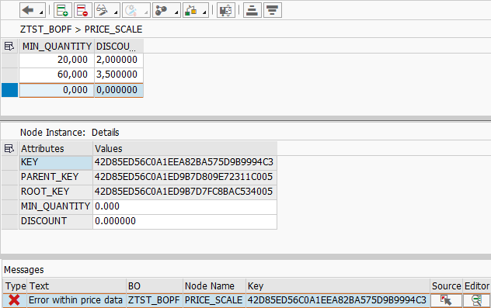
Task: Click the 3,500000 discount cell
Action: (x=119, y=74)
